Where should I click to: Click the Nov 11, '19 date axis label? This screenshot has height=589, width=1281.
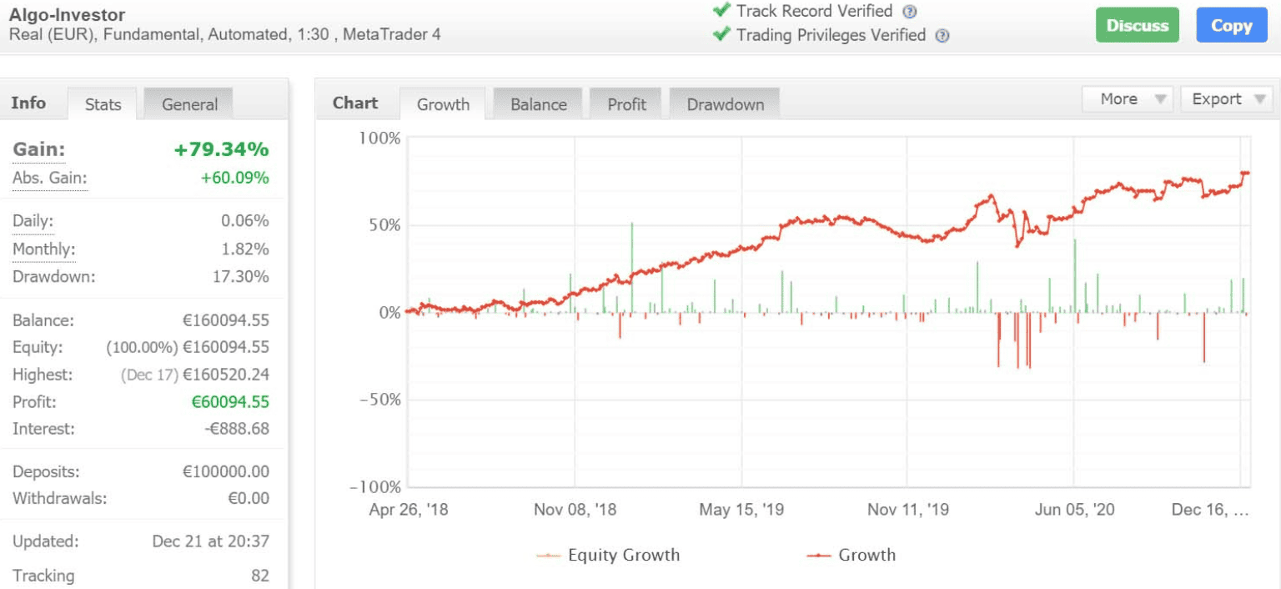pyautogui.click(x=907, y=510)
